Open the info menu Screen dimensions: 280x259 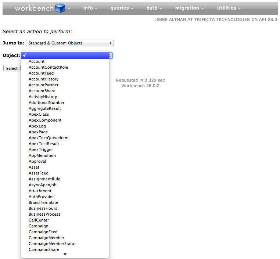click(x=90, y=8)
